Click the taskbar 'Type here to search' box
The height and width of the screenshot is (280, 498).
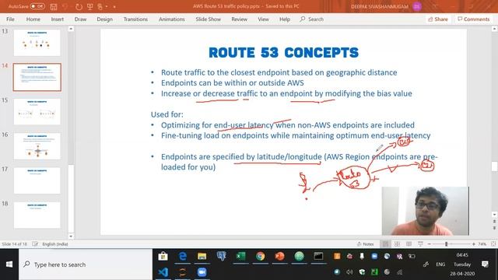(86, 264)
